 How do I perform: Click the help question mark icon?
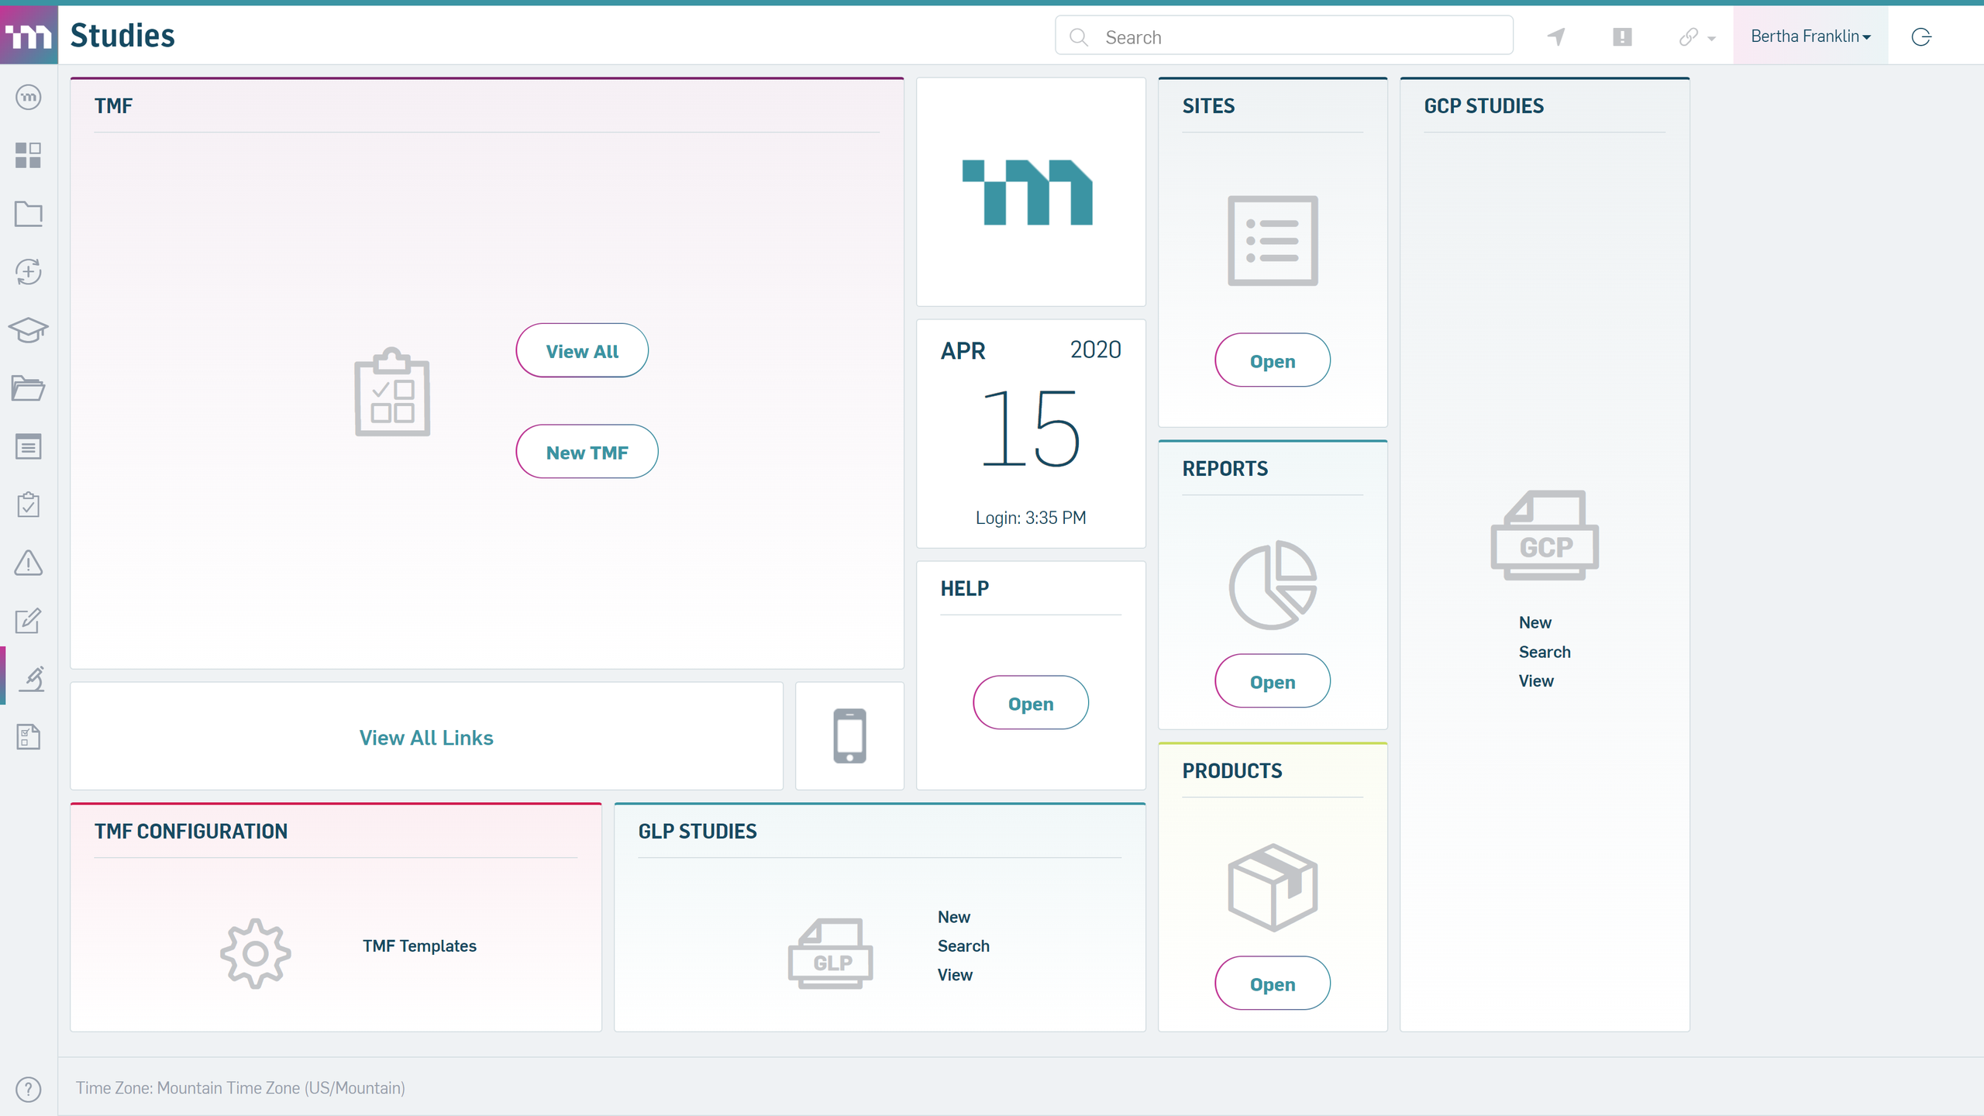pyautogui.click(x=28, y=1089)
